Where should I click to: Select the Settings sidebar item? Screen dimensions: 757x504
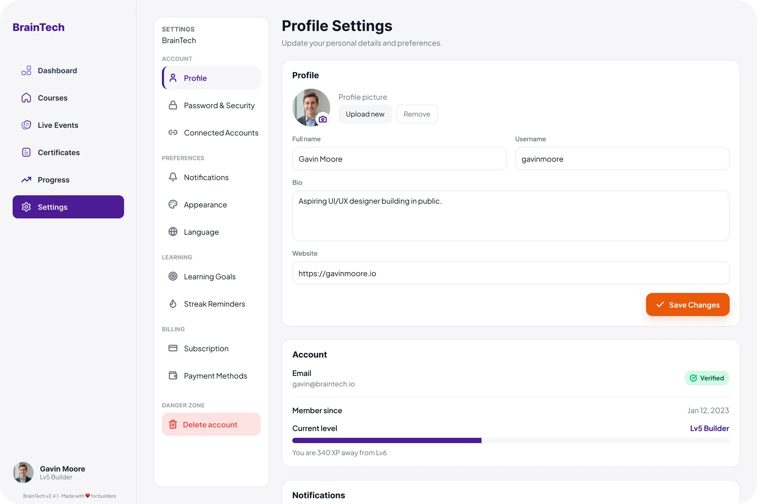coord(68,207)
